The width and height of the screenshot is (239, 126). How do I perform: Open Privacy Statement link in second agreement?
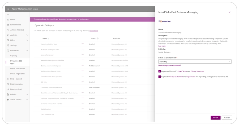click(176, 77)
